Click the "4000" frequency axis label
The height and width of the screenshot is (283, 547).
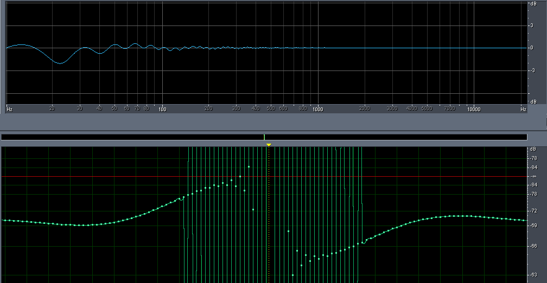[412, 108]
